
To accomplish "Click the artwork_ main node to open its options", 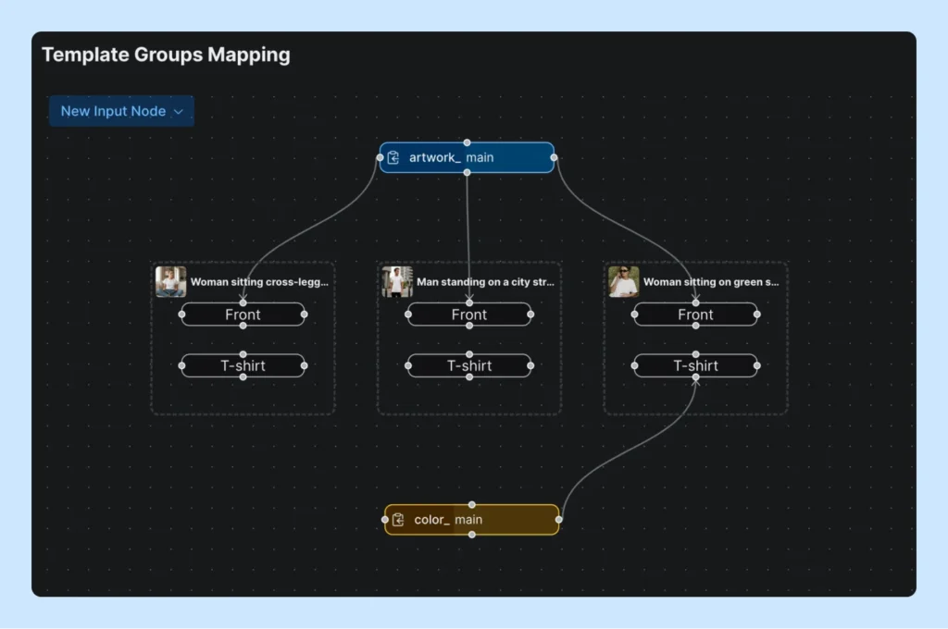I will (468, 157).
